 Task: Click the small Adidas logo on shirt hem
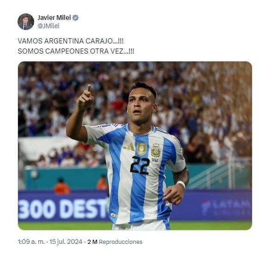(114, 215)
